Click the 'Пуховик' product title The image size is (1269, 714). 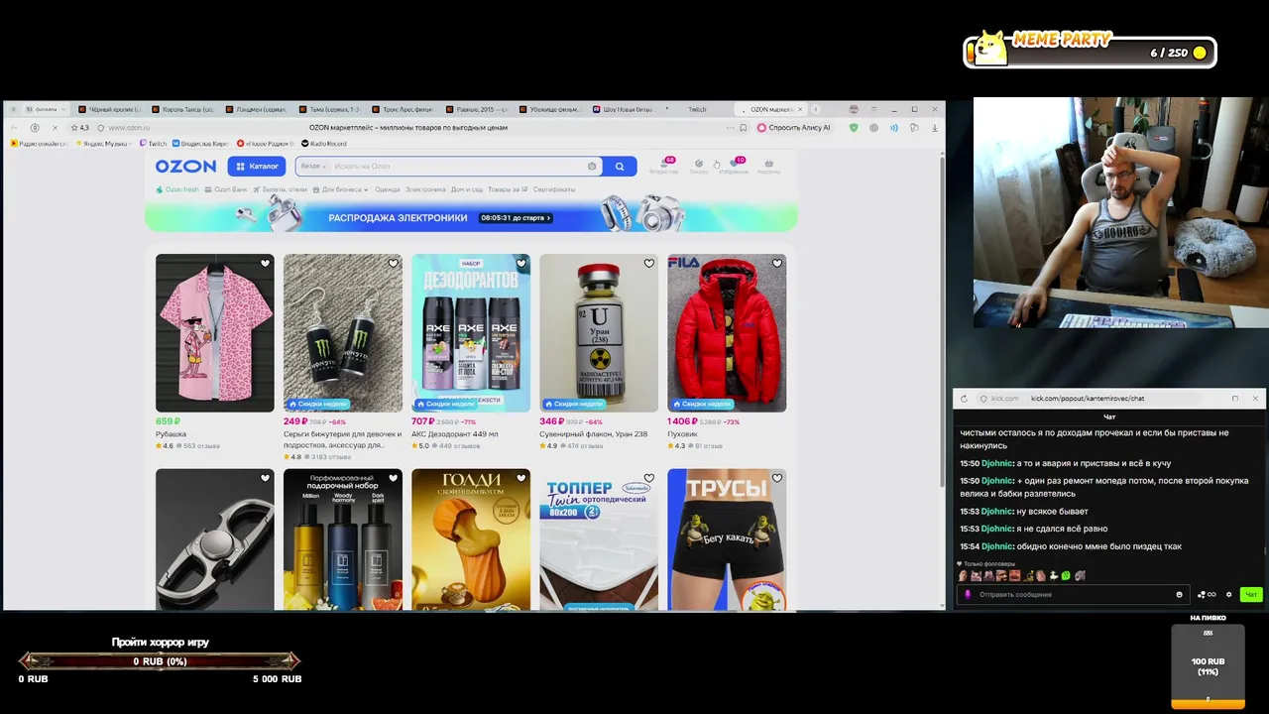coord(682,434)
